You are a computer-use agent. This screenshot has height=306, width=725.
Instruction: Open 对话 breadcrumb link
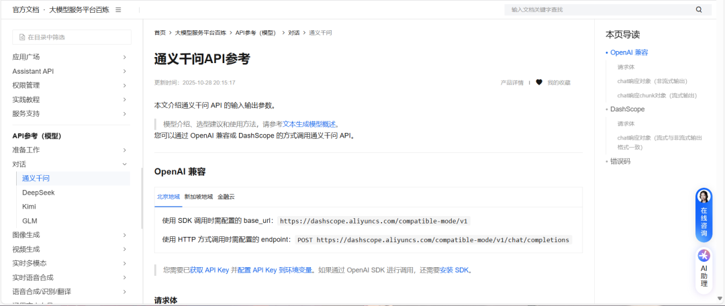pos(293,33)
